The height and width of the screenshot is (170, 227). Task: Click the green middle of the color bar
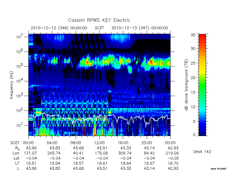[x=202, y=85]
